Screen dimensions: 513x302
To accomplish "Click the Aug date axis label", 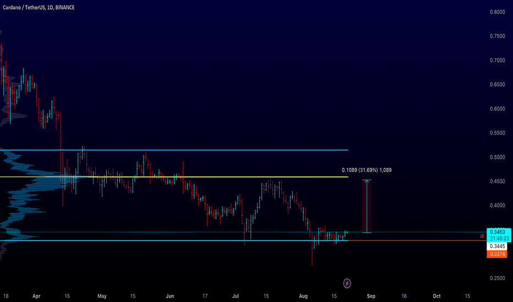I will coord(303,296).
